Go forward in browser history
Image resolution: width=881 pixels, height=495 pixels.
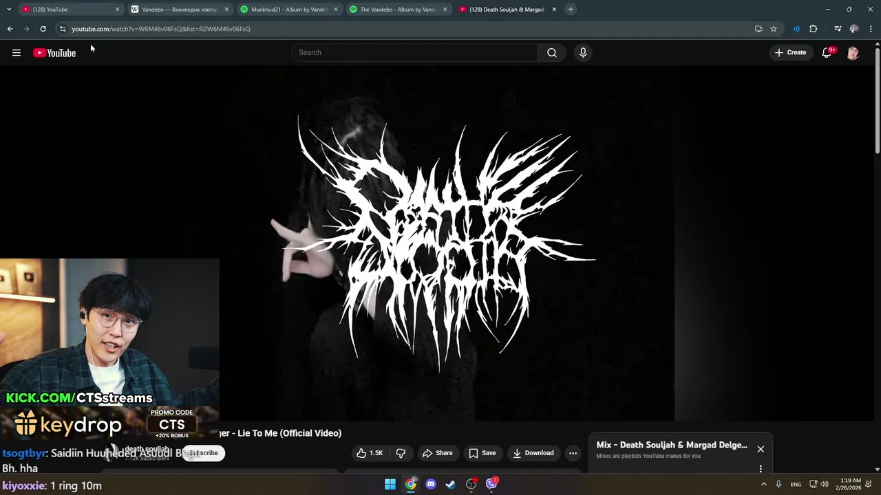pyautogui.click(x=26, y=29)
